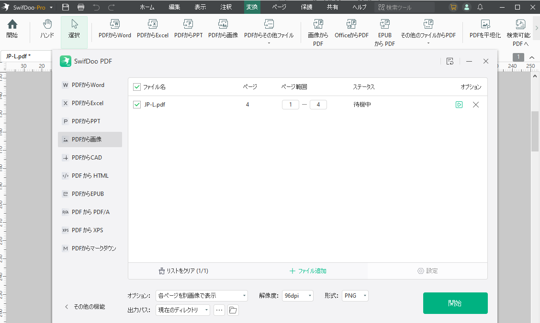Toggle the ファイル名 select-all checkbox
The height and width of the screenshot is (323, 540).
(136, 86)
